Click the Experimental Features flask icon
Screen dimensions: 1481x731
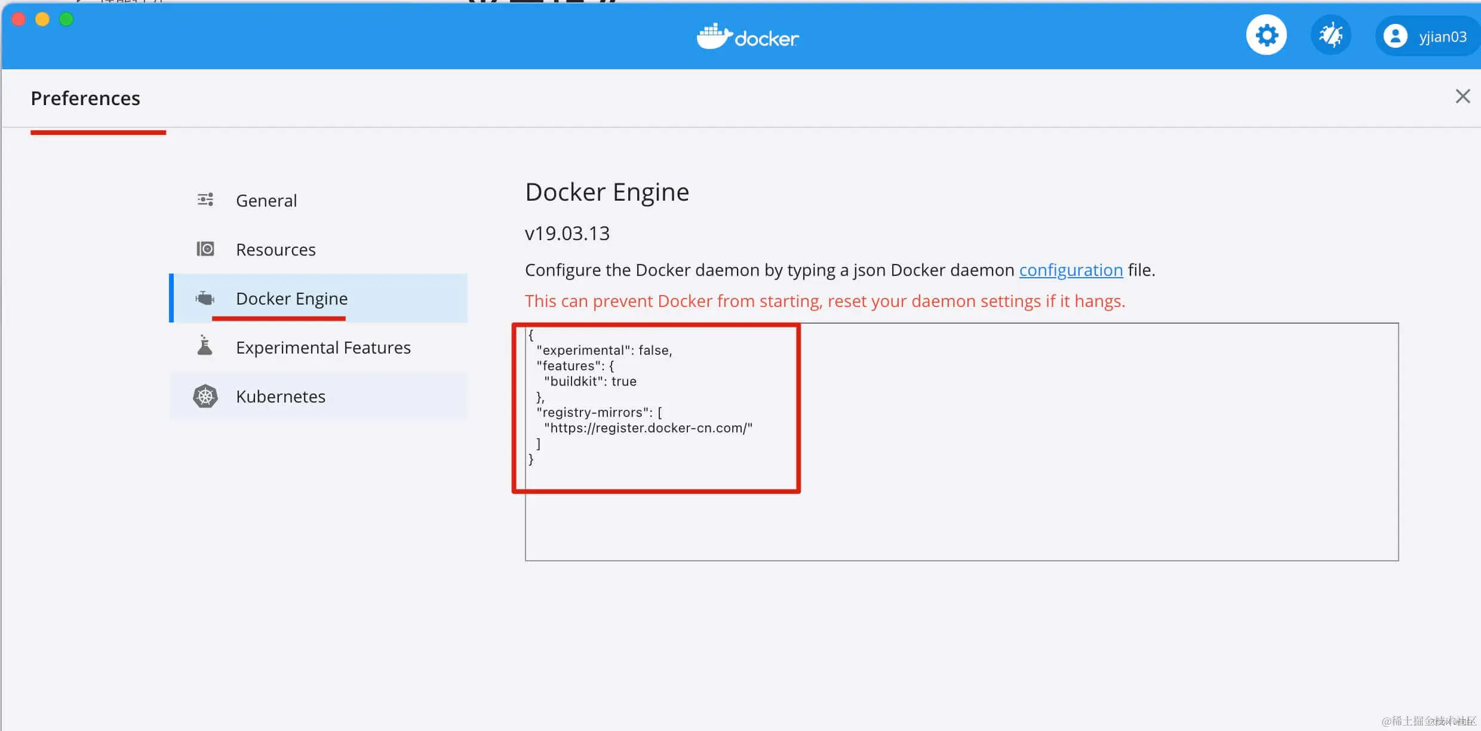205,346
